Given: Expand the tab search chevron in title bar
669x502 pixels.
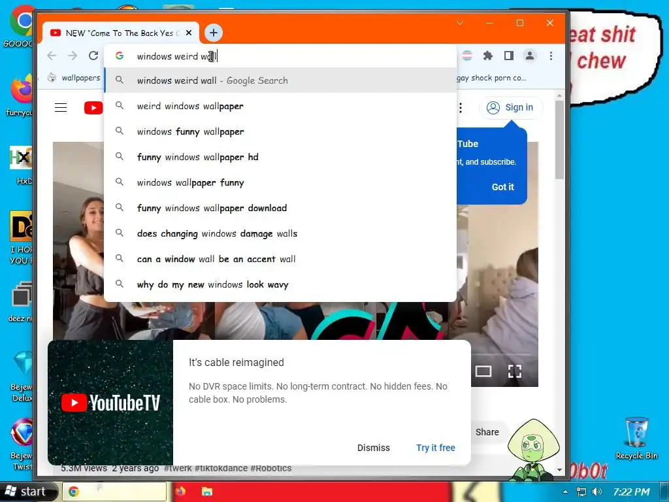Looking at the screenshot, I should [459, 23].
